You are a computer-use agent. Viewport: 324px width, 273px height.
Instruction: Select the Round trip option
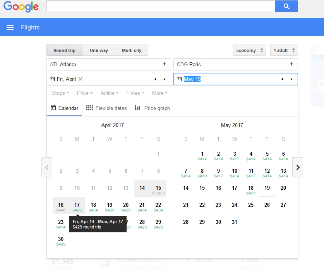click(x=64, y=50)
